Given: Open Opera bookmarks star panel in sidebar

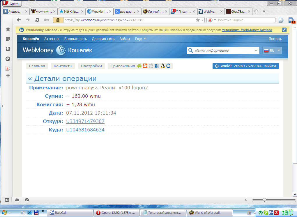Looking at the screenshot, I should click(x=8, y=29).
